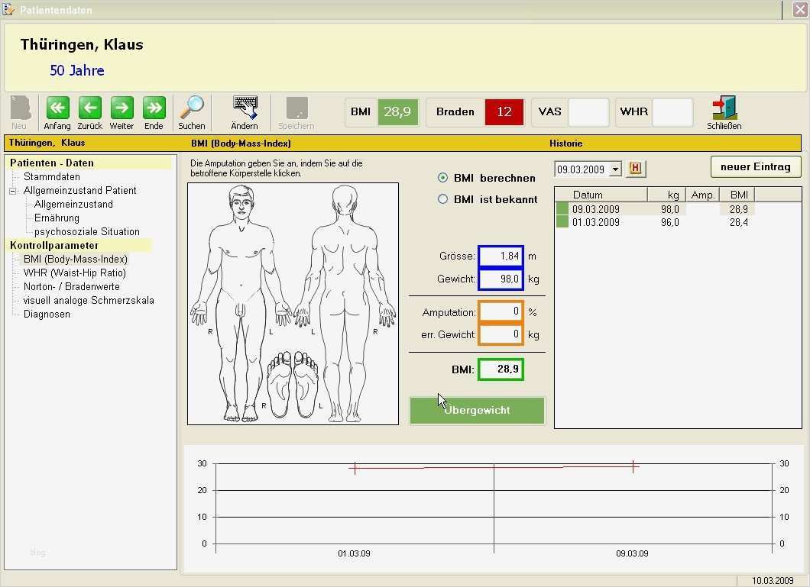810x587 pixels.
Task: Collapse the Allgemeinzustand Patient tree node
Action: click(13, 191)
